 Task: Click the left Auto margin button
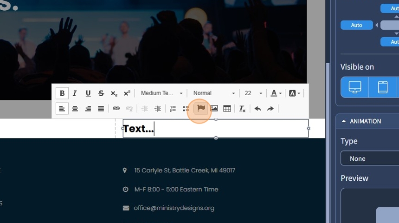pos(357,25)
